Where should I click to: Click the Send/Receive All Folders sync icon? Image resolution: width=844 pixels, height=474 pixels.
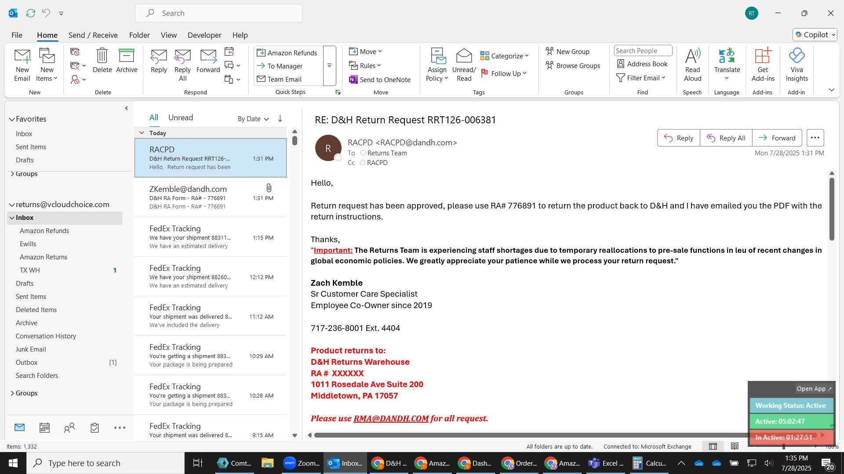click(x=30, y=13)
